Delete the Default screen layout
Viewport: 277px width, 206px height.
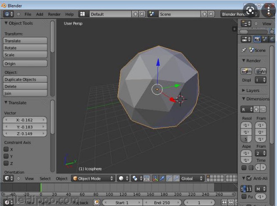click(x=142, y=14)
